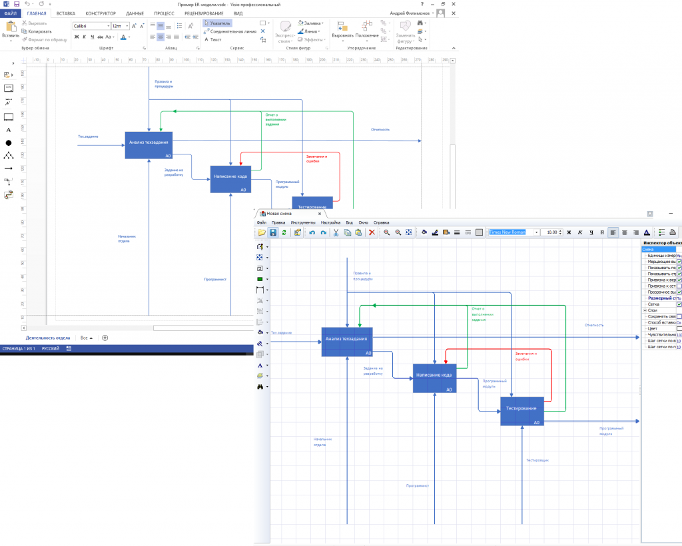
Task: Expand the Заливка fill dropdown
Action: click(323, 23)
